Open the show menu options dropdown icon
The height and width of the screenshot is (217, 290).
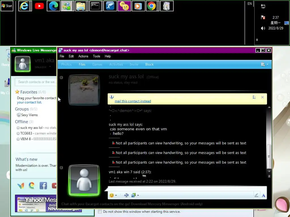[265, 64]
